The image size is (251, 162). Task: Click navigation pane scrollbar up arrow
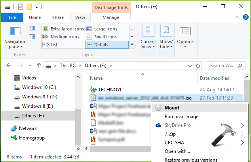click(78, 77)
